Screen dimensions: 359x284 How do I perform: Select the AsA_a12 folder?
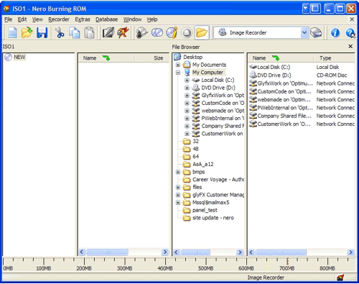point(203,164)
